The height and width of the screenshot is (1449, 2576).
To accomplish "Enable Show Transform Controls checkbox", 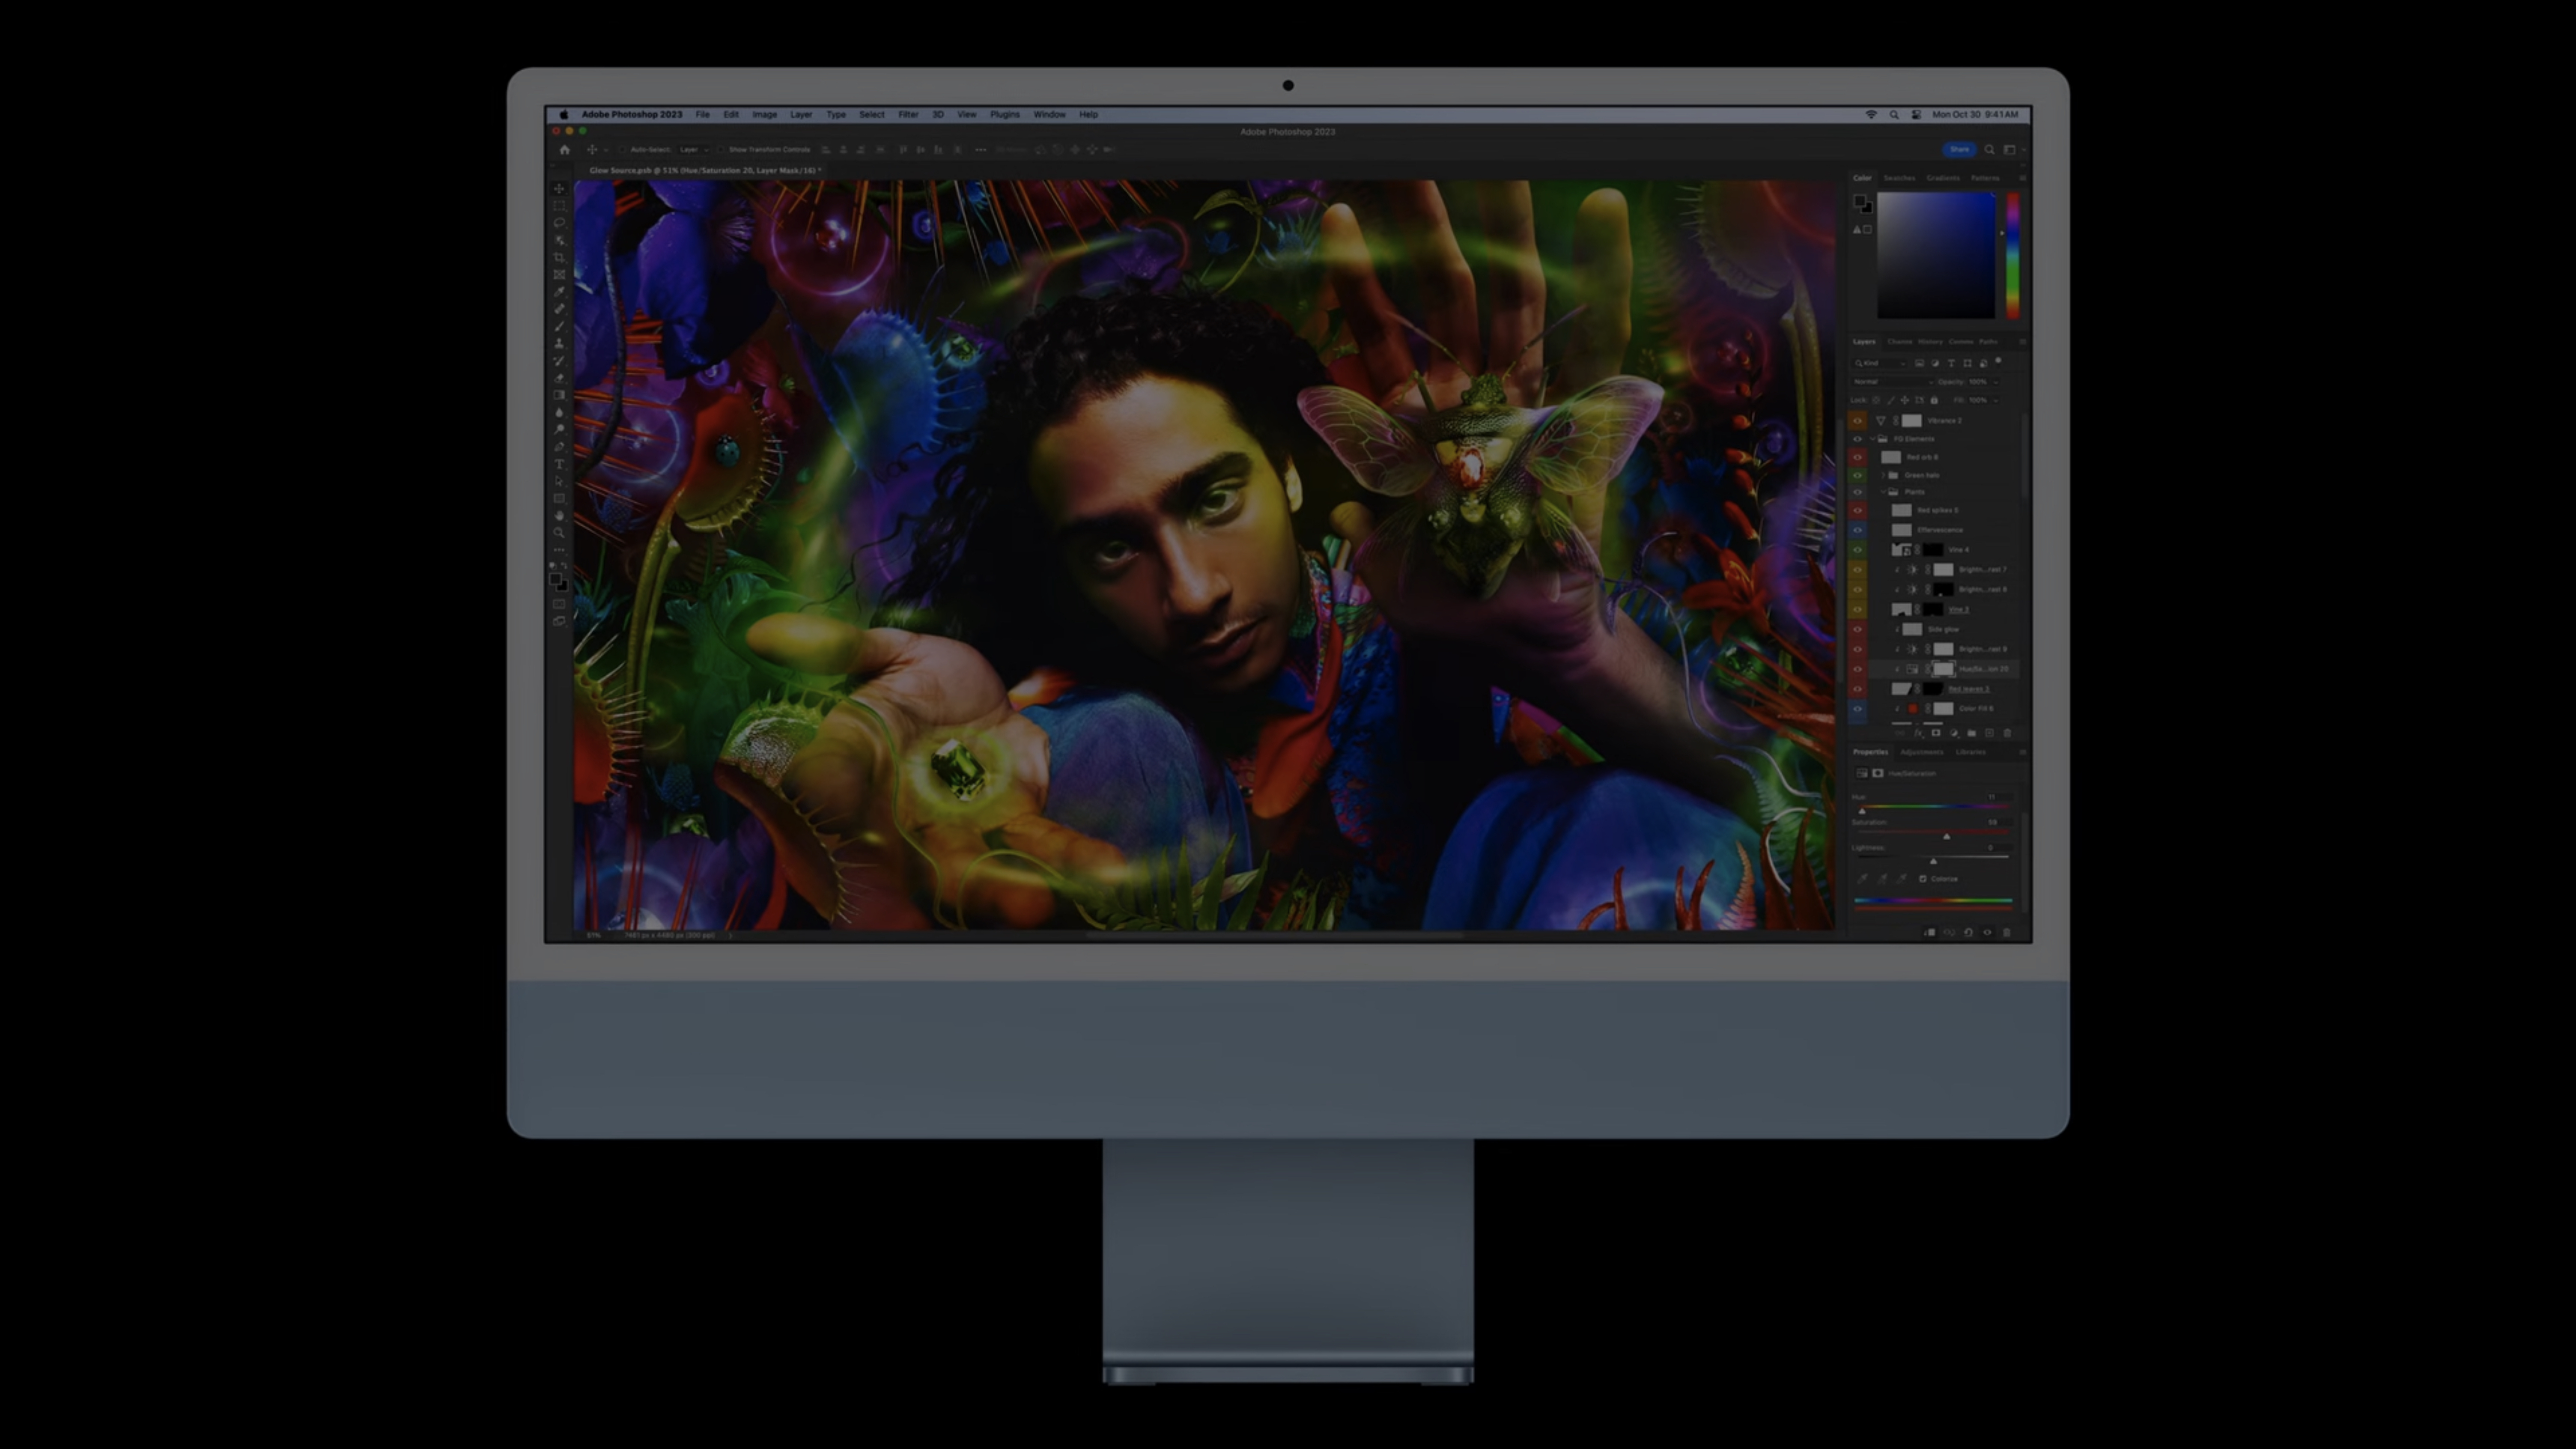I will pyautogui.click(x=721, y=150).
